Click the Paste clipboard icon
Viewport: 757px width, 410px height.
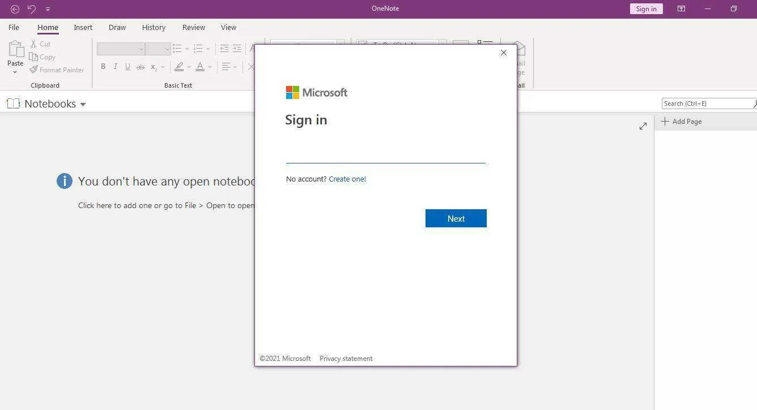click(x=15, y=49)
